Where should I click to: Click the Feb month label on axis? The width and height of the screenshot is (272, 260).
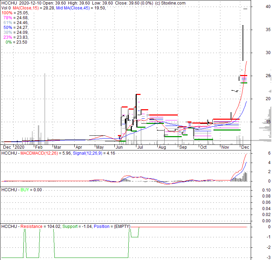pos(39,147)
